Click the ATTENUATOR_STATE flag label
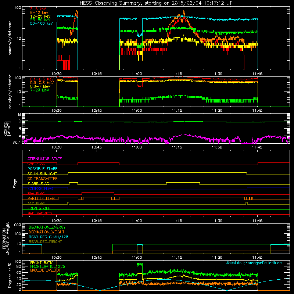 [44, 159]
